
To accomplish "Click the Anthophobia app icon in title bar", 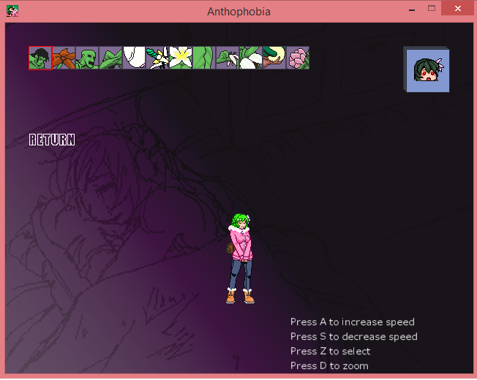I will pos(12,11).
